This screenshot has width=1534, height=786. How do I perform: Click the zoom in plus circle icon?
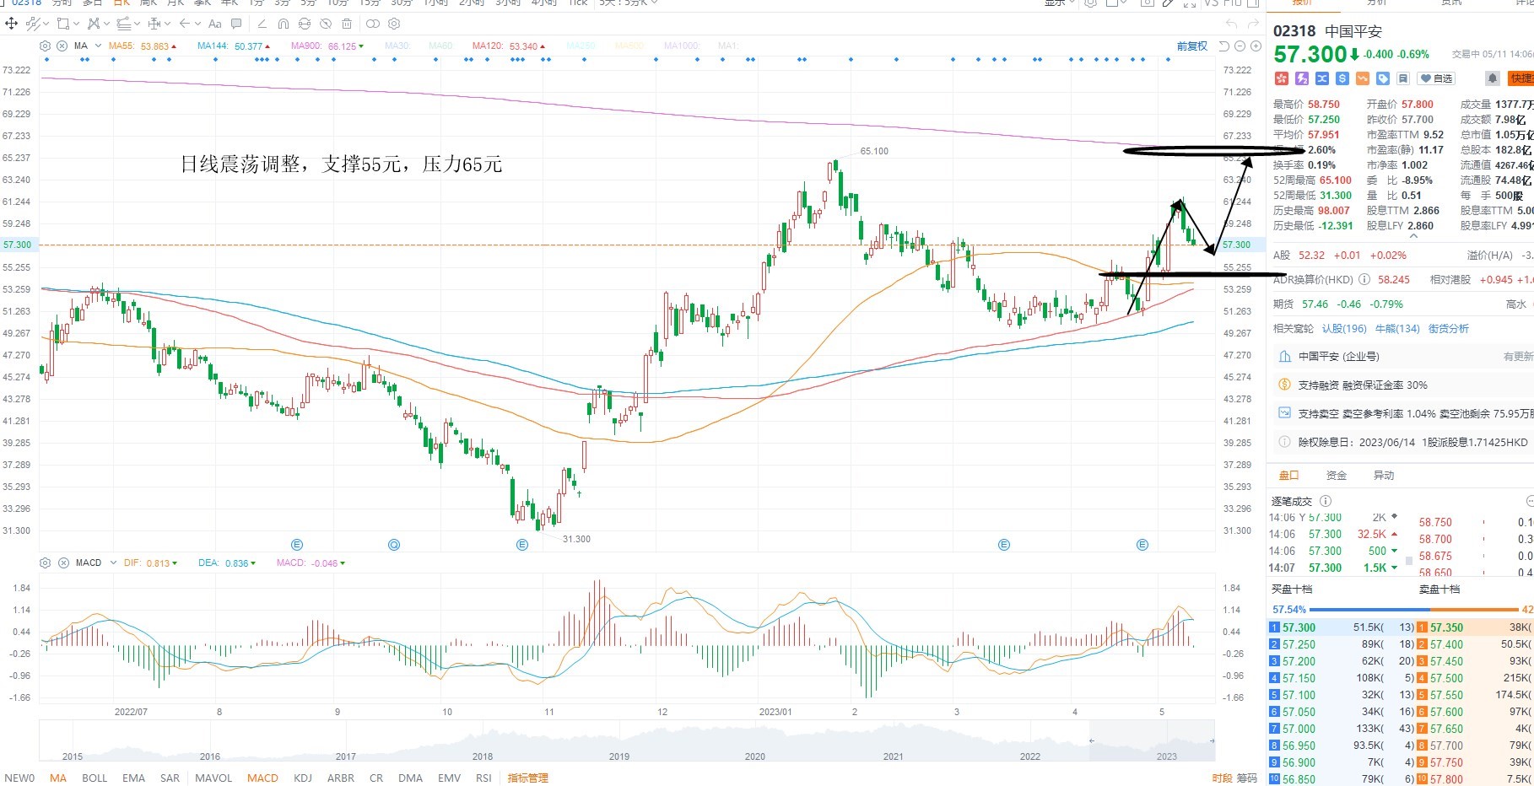tap(1256, 46)
